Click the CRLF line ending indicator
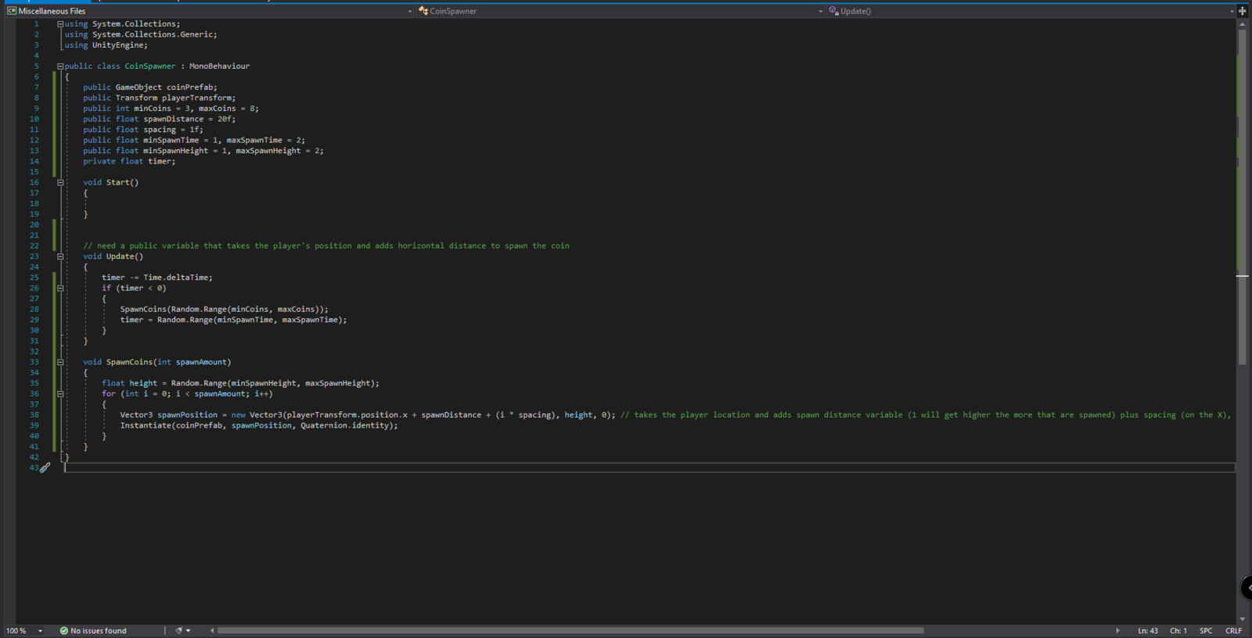 click(1233, 631)
